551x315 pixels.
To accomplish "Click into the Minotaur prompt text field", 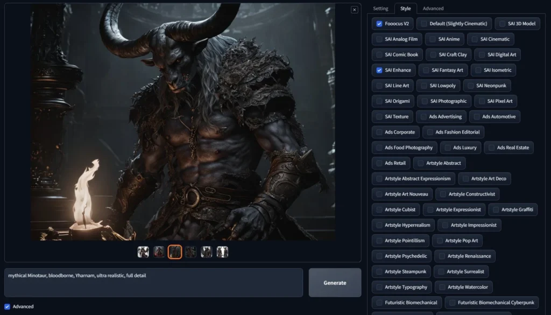I will coord(153,282).
